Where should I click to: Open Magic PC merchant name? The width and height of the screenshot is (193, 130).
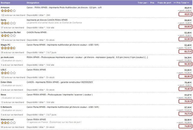[5, 45]
